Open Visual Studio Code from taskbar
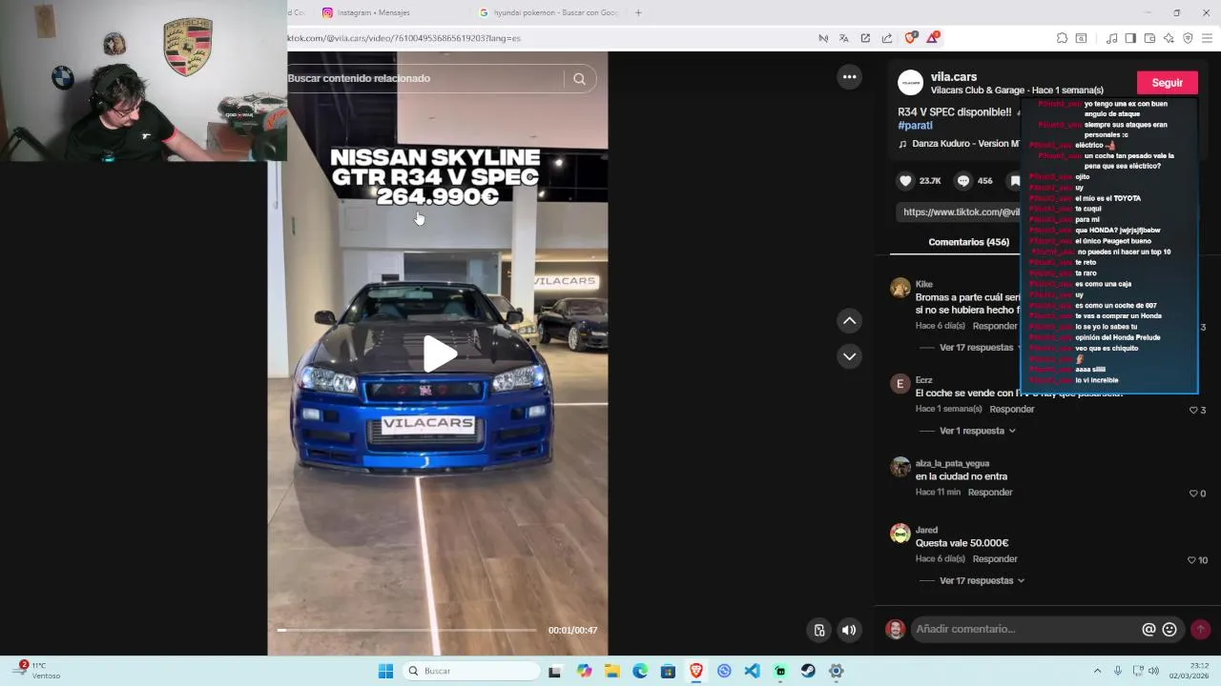Image resolution: width=1221 pixels, height=686 pixels. [x=753, y=671]
